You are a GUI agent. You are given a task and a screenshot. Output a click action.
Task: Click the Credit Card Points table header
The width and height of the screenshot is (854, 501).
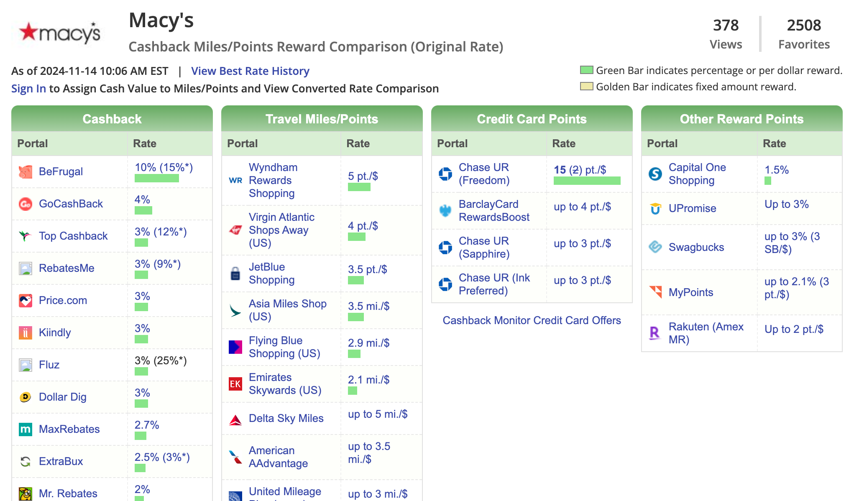click(x=532, y=119)
